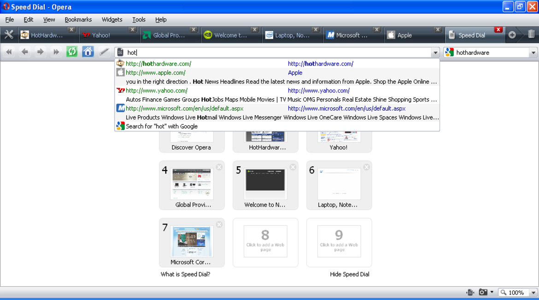Go to Home page icon
This screenshot has width=539, height=300.
pos(88,52)
